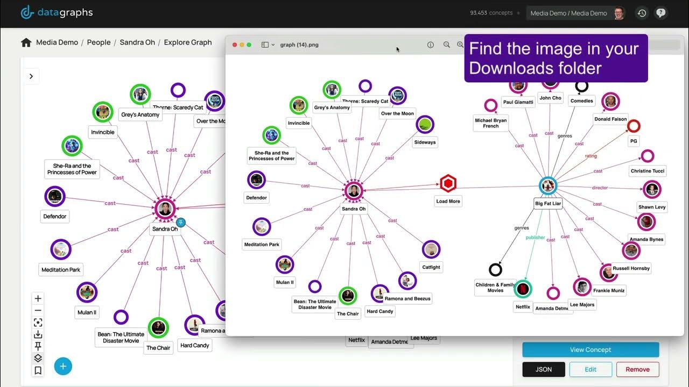Click the PG rating label in Preview image

(634, 141)
